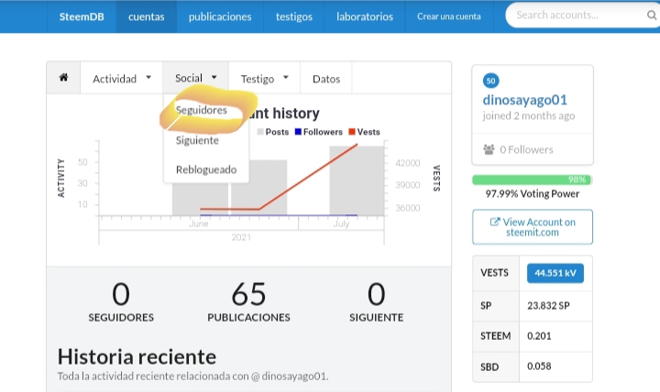Click the 23.832 SP value
Image resolution: width=660 pixels, height=392 pixels.
(x=548, y=306)
